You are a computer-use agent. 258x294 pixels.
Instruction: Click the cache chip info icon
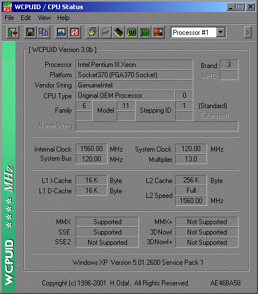118,32
